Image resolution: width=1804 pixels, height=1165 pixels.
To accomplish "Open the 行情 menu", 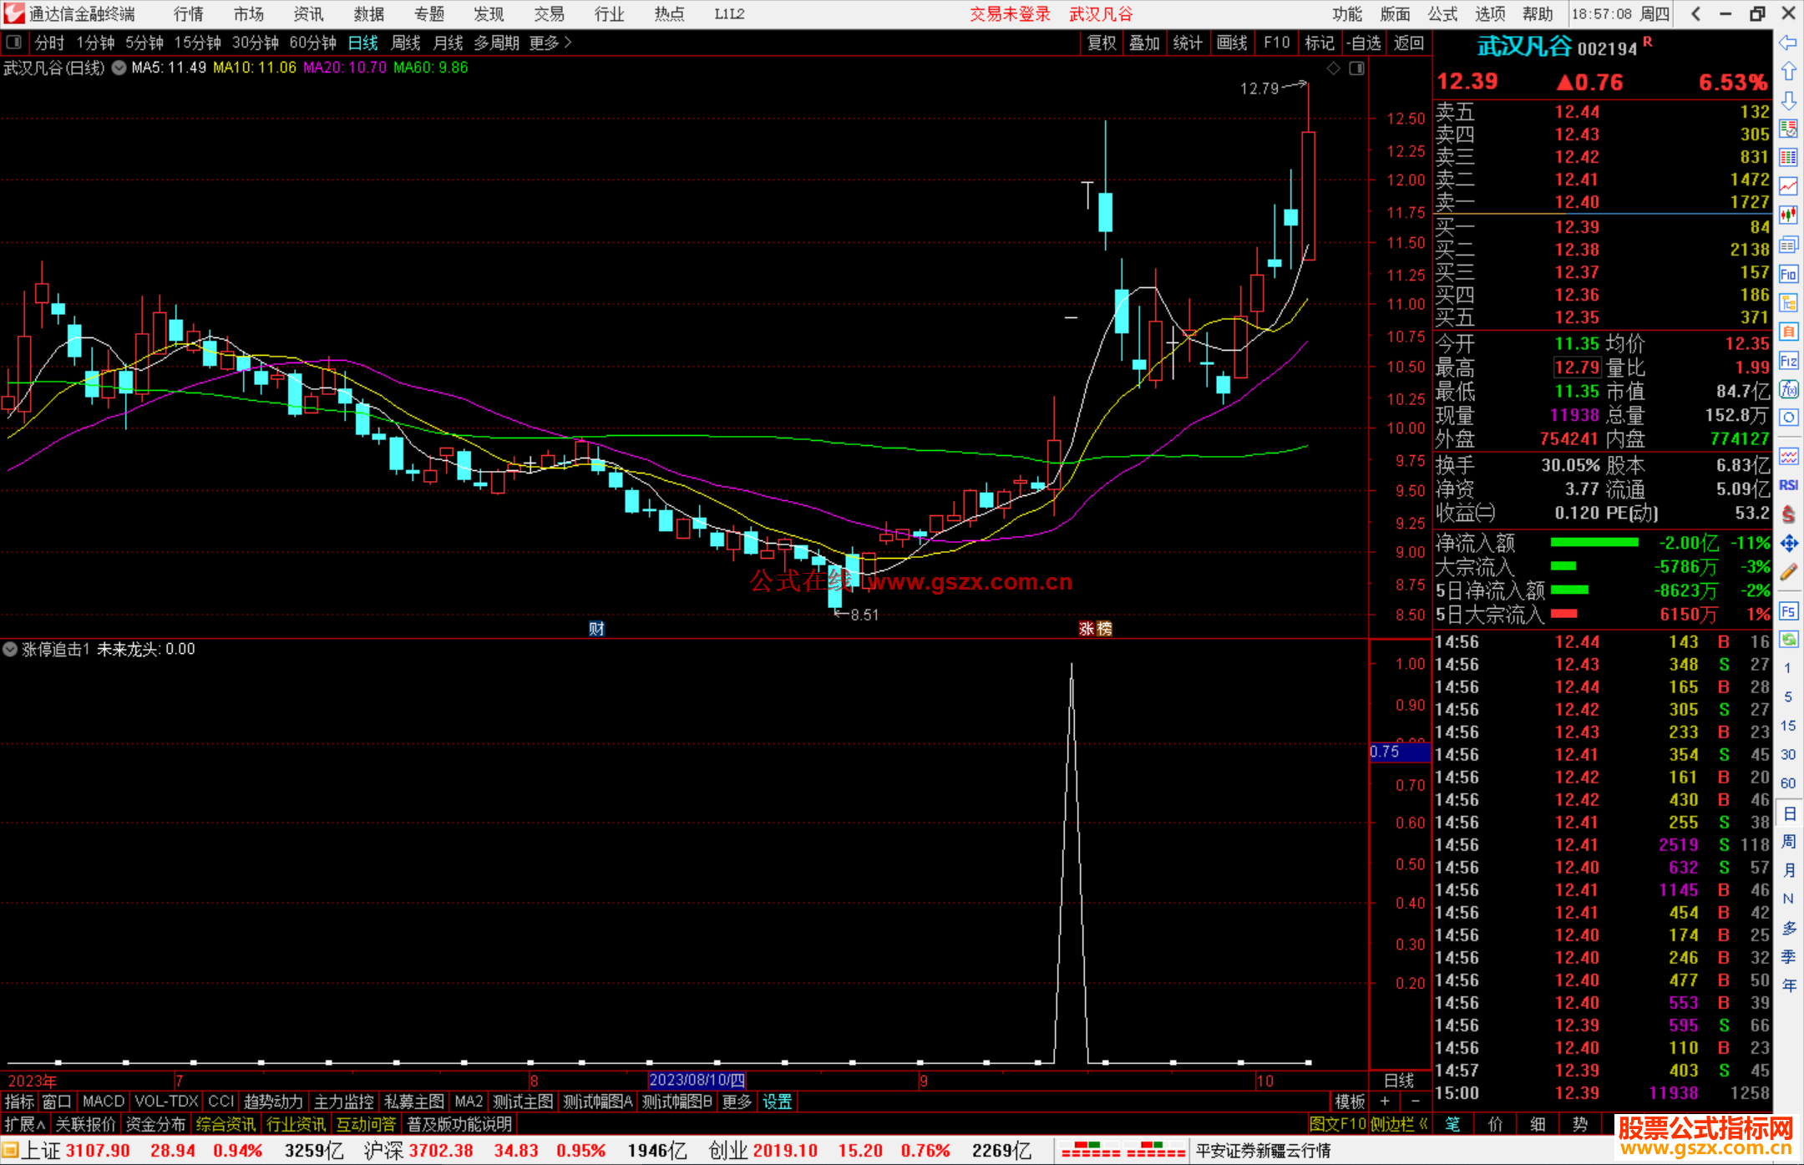I will pos(188,14).
